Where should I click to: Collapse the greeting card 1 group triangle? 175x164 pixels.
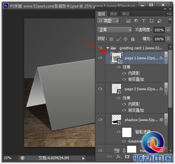coord(108,48)
